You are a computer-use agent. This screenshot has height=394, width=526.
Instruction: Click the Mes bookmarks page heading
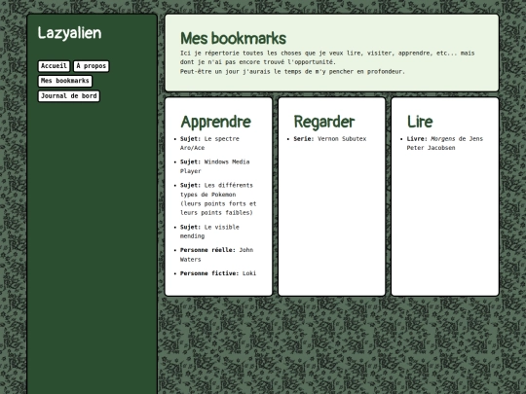pos(233,38)
